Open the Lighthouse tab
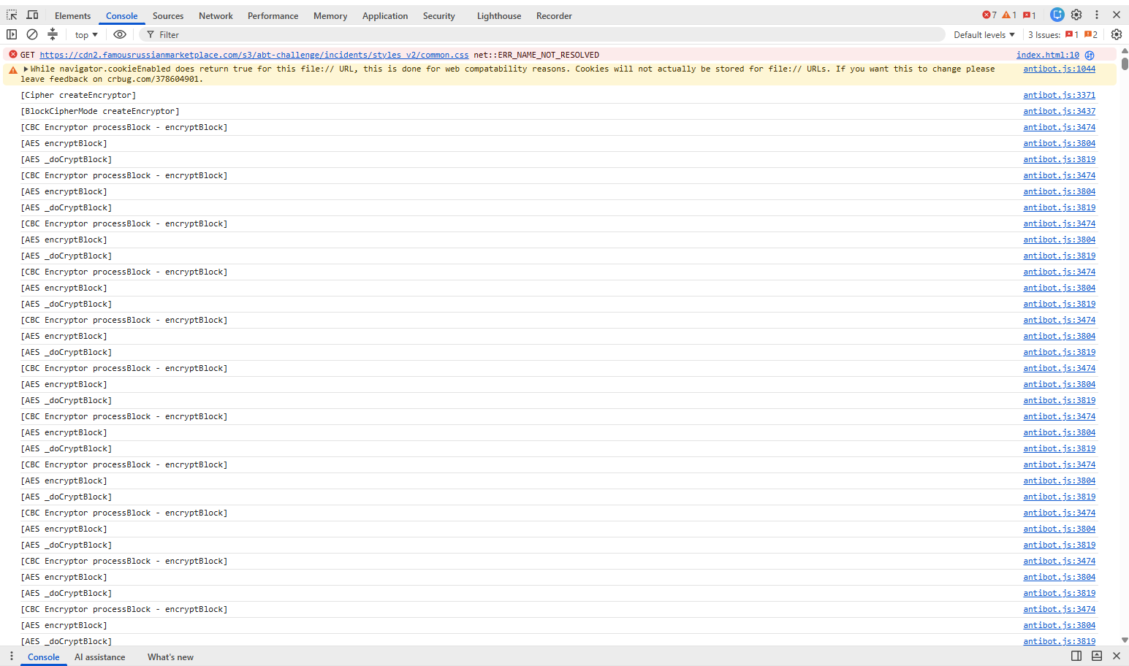1129x666 pixels. (x=499, y=16)
